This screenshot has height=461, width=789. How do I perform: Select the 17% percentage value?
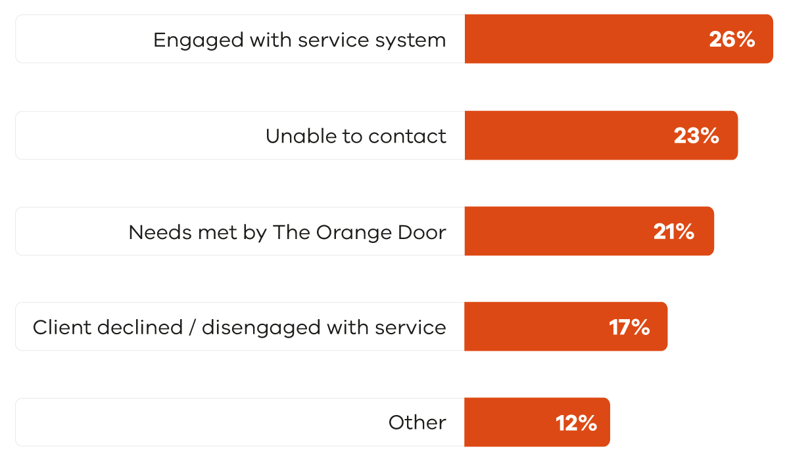coord(629,327)
